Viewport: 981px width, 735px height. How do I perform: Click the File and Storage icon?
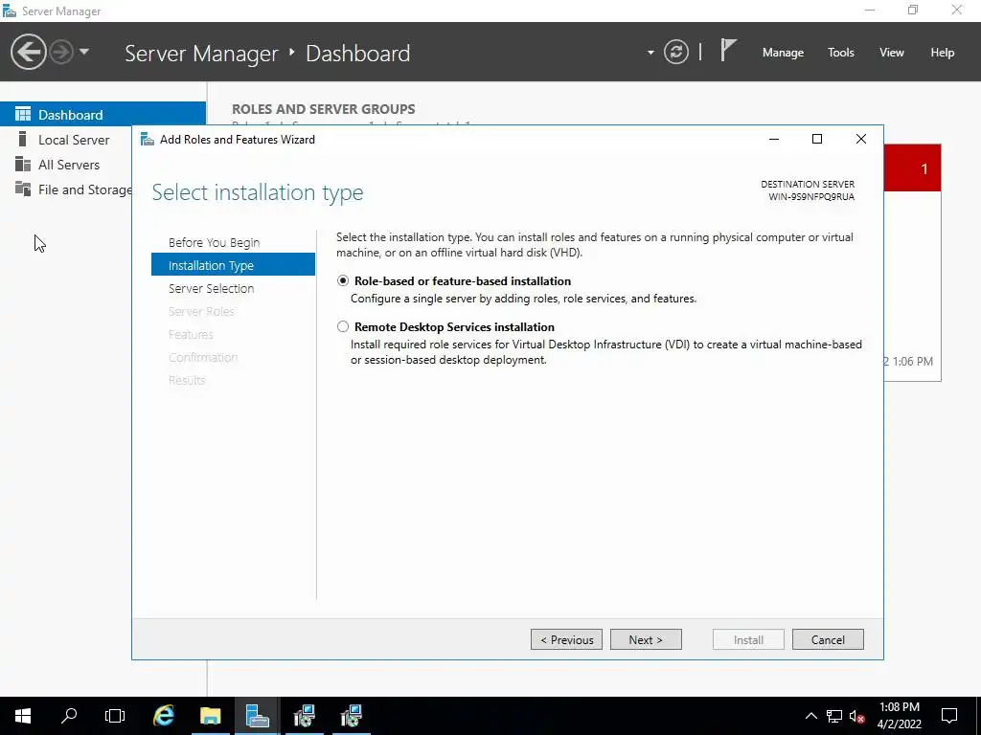point(23,189)
